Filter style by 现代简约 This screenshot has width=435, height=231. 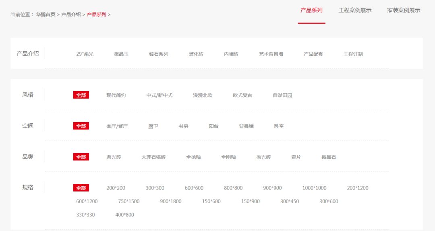(x=116, y=96)
